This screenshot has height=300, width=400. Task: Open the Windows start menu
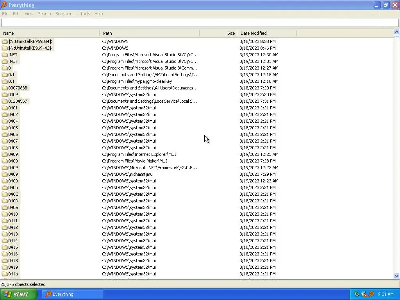click(x=19, y=294)
